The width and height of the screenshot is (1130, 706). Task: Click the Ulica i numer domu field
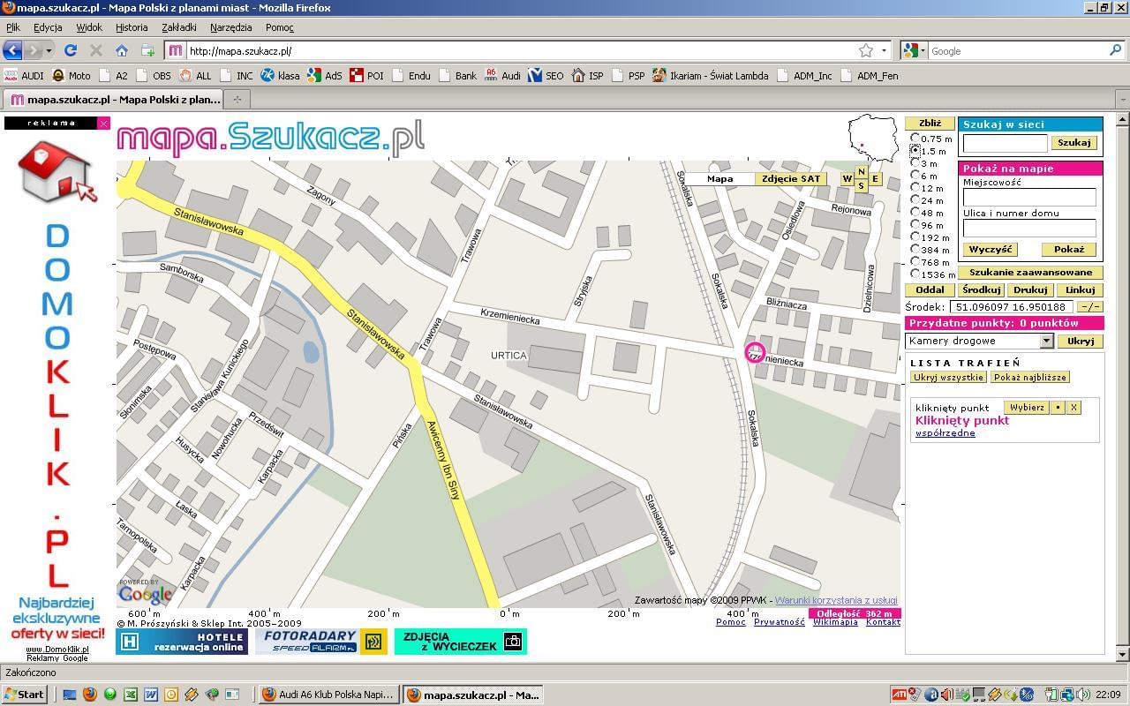tap(1029, 228)
